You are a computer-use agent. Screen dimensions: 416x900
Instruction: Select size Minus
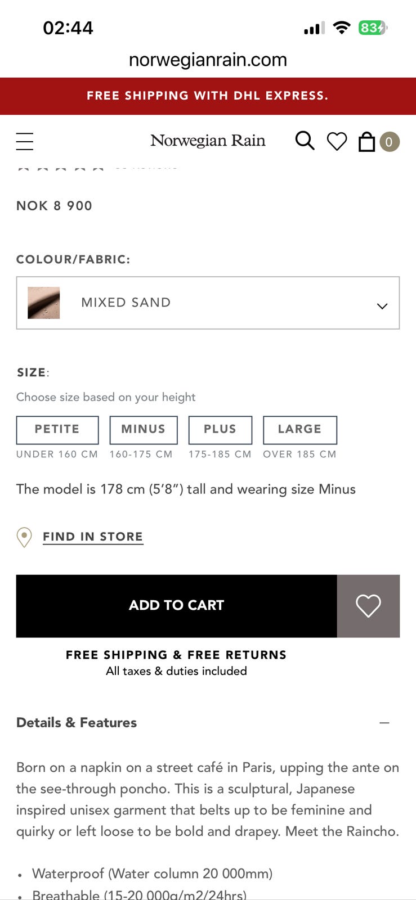coord(144,430)
